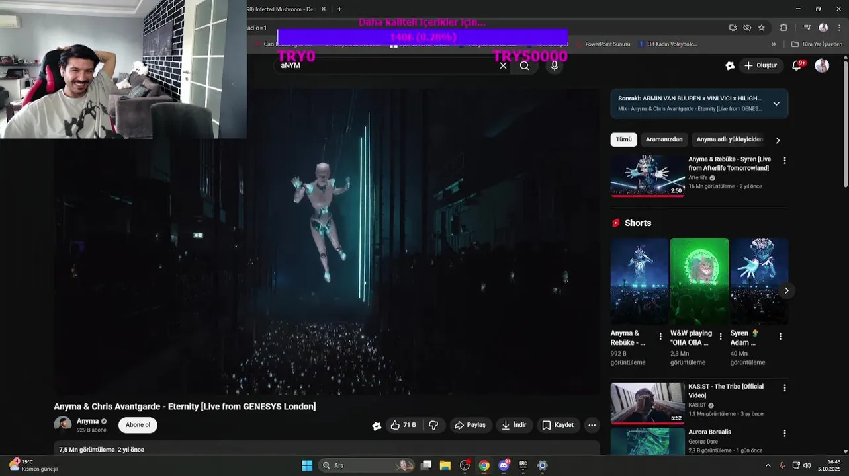The width and height of the screenshot is (849, 476).
Task: Open KAS:ST The Tribe video thumbnail
Action: point(647,403)
